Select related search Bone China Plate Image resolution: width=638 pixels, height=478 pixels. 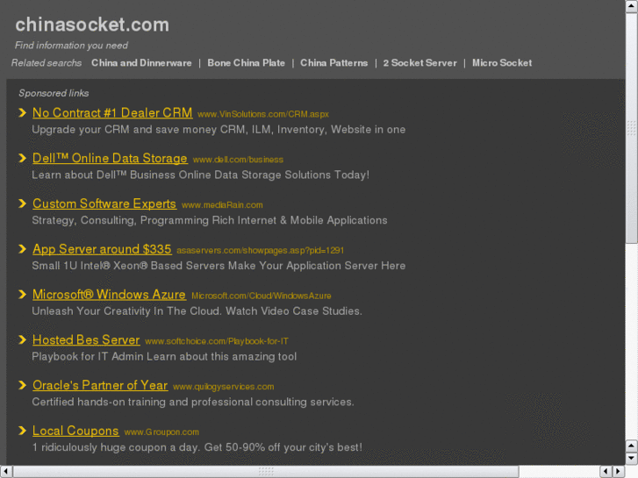pos(247,63)
